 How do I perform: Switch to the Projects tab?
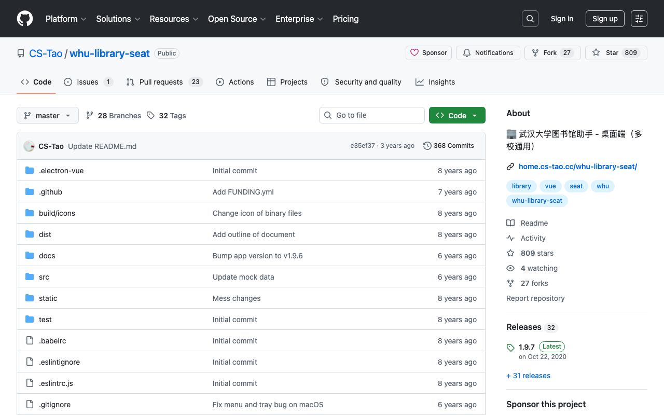pos(287,82)
